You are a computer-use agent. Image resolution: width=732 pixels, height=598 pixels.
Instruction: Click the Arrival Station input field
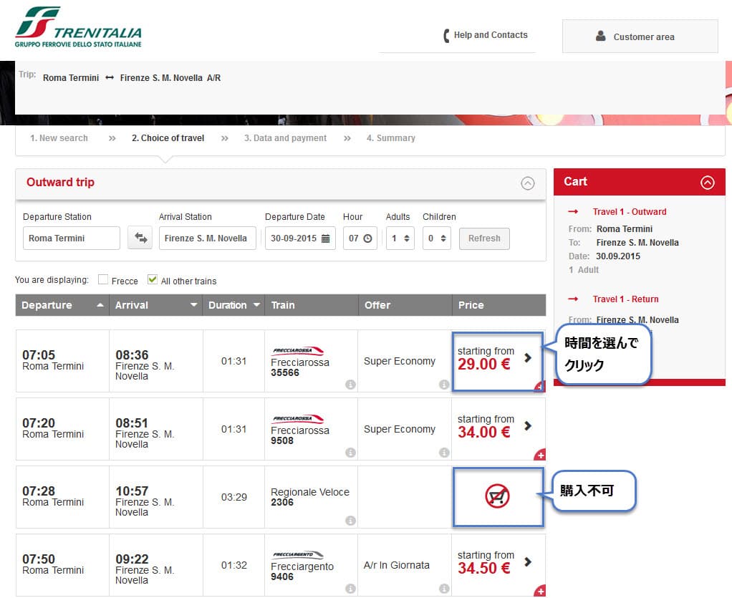coord(207,238)
